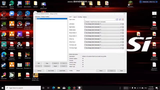
Task: Click the Close button at bottom right
Action: (121, 71)
